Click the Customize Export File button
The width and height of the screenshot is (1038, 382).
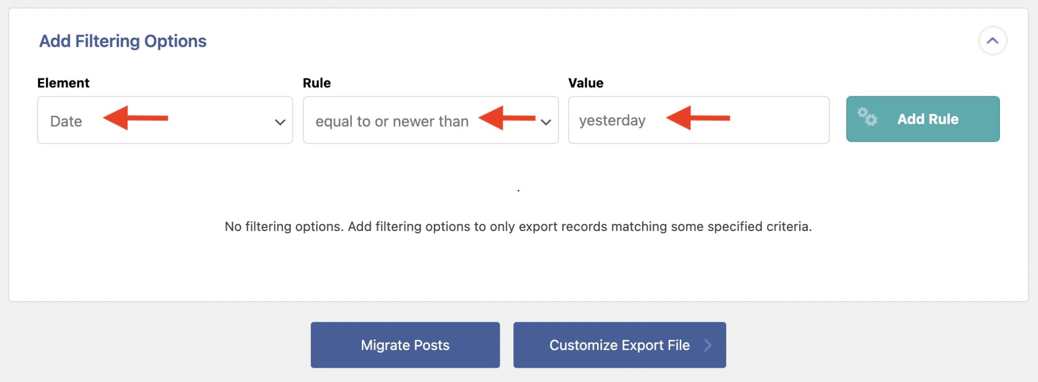tap(619, 345)
